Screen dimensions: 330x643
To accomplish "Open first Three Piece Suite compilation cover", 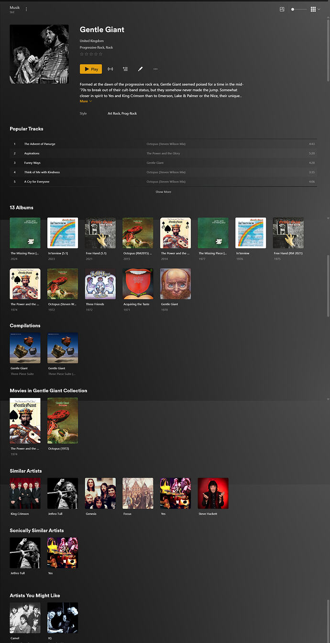I will [x=25, y=348].
